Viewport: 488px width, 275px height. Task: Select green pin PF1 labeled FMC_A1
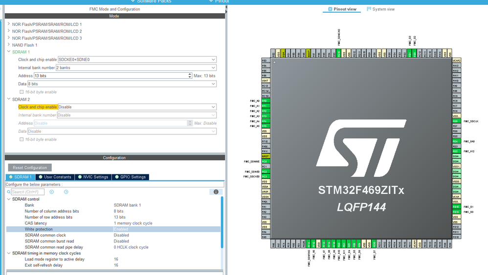tap(266, 106)
